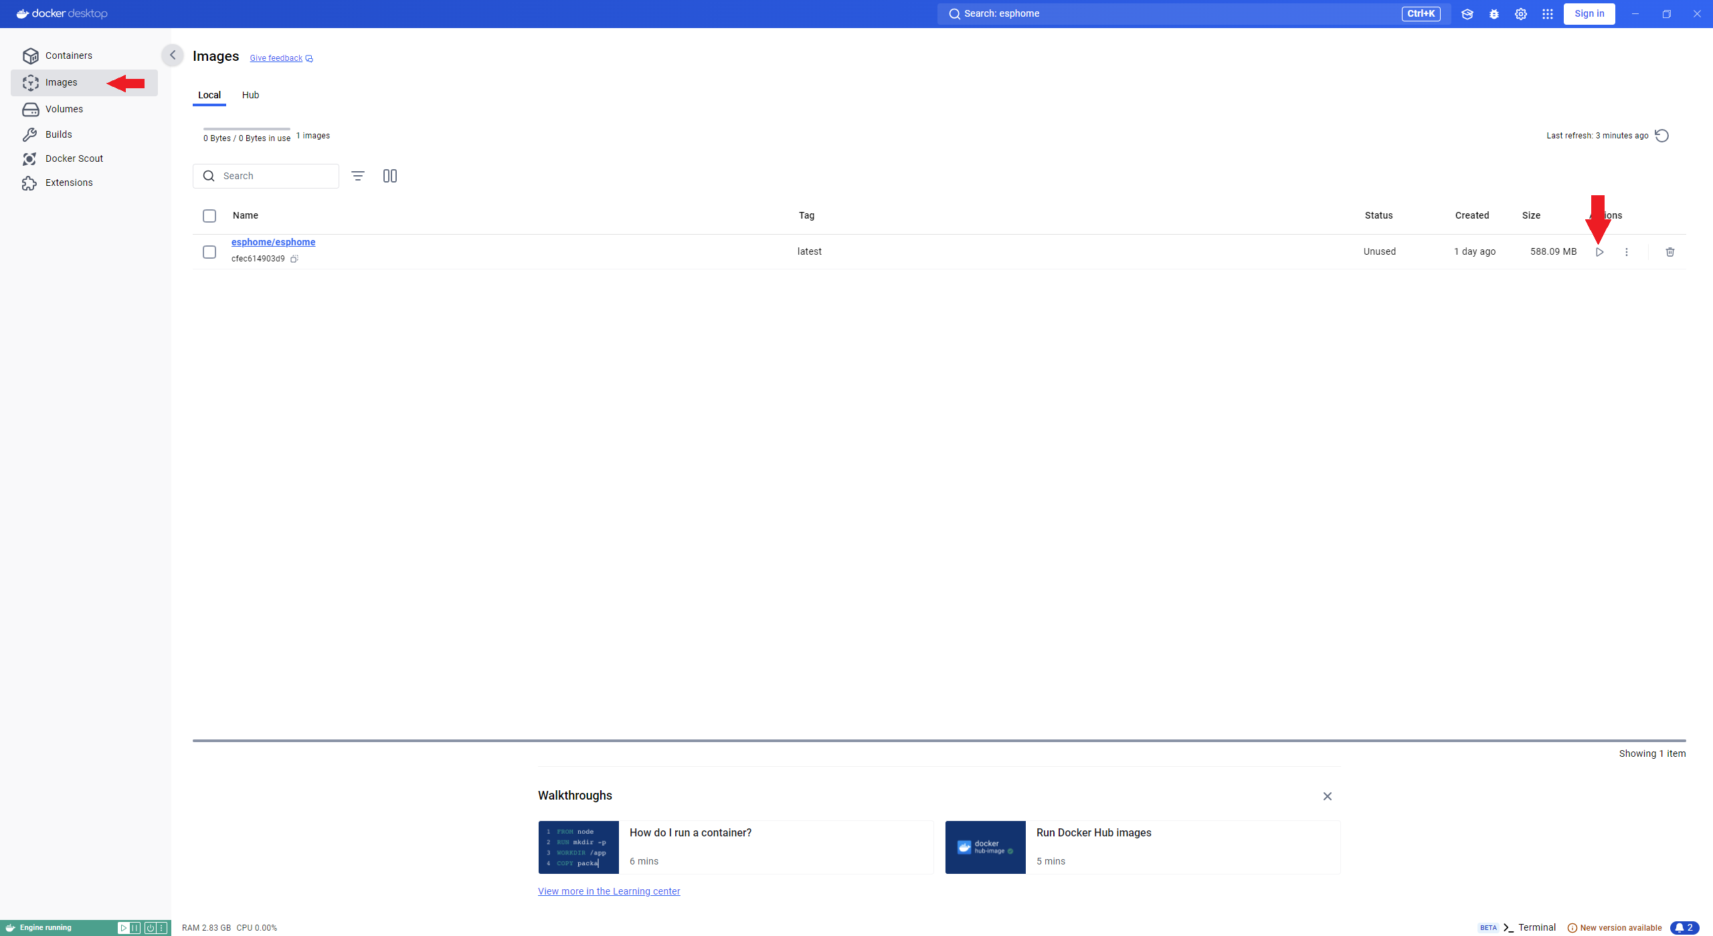
Task: Open the 'How do I run a container?' walkthrough
Action: click(x=736, y=847)
